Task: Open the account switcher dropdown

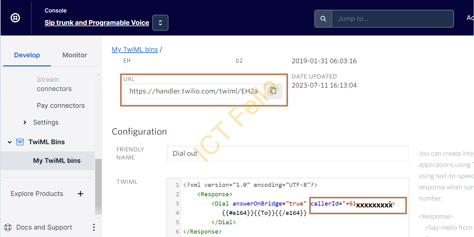Action: click(x=160, y=22)
